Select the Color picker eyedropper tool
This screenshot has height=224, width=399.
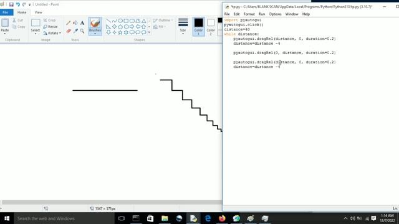point(75,31)
